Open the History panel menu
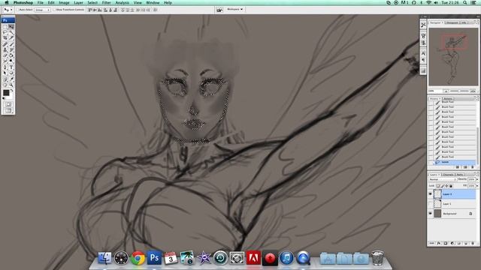 (476, 98)
